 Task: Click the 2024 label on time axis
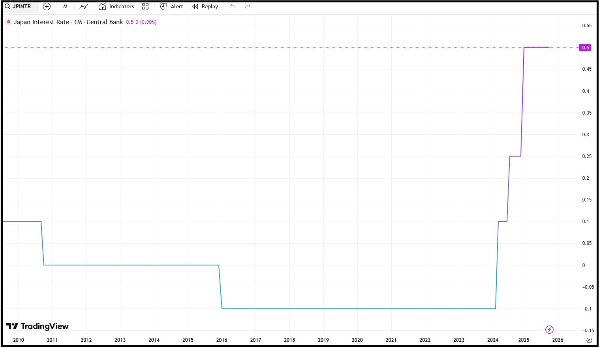pos(492,340)
